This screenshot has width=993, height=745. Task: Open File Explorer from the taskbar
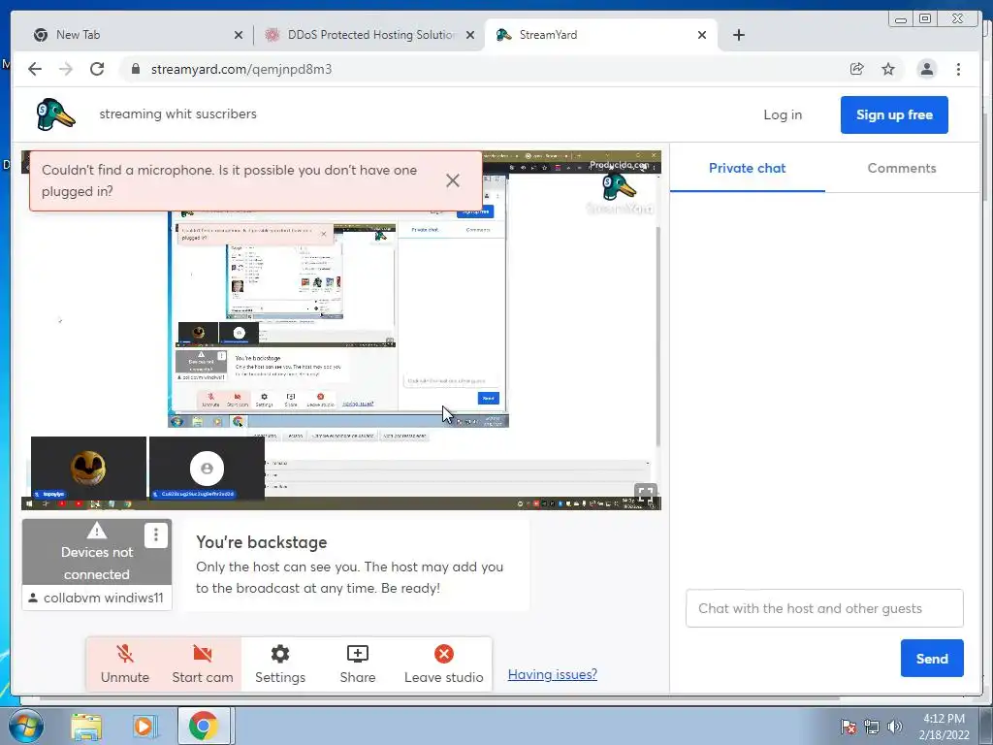[x=86, y=727]
